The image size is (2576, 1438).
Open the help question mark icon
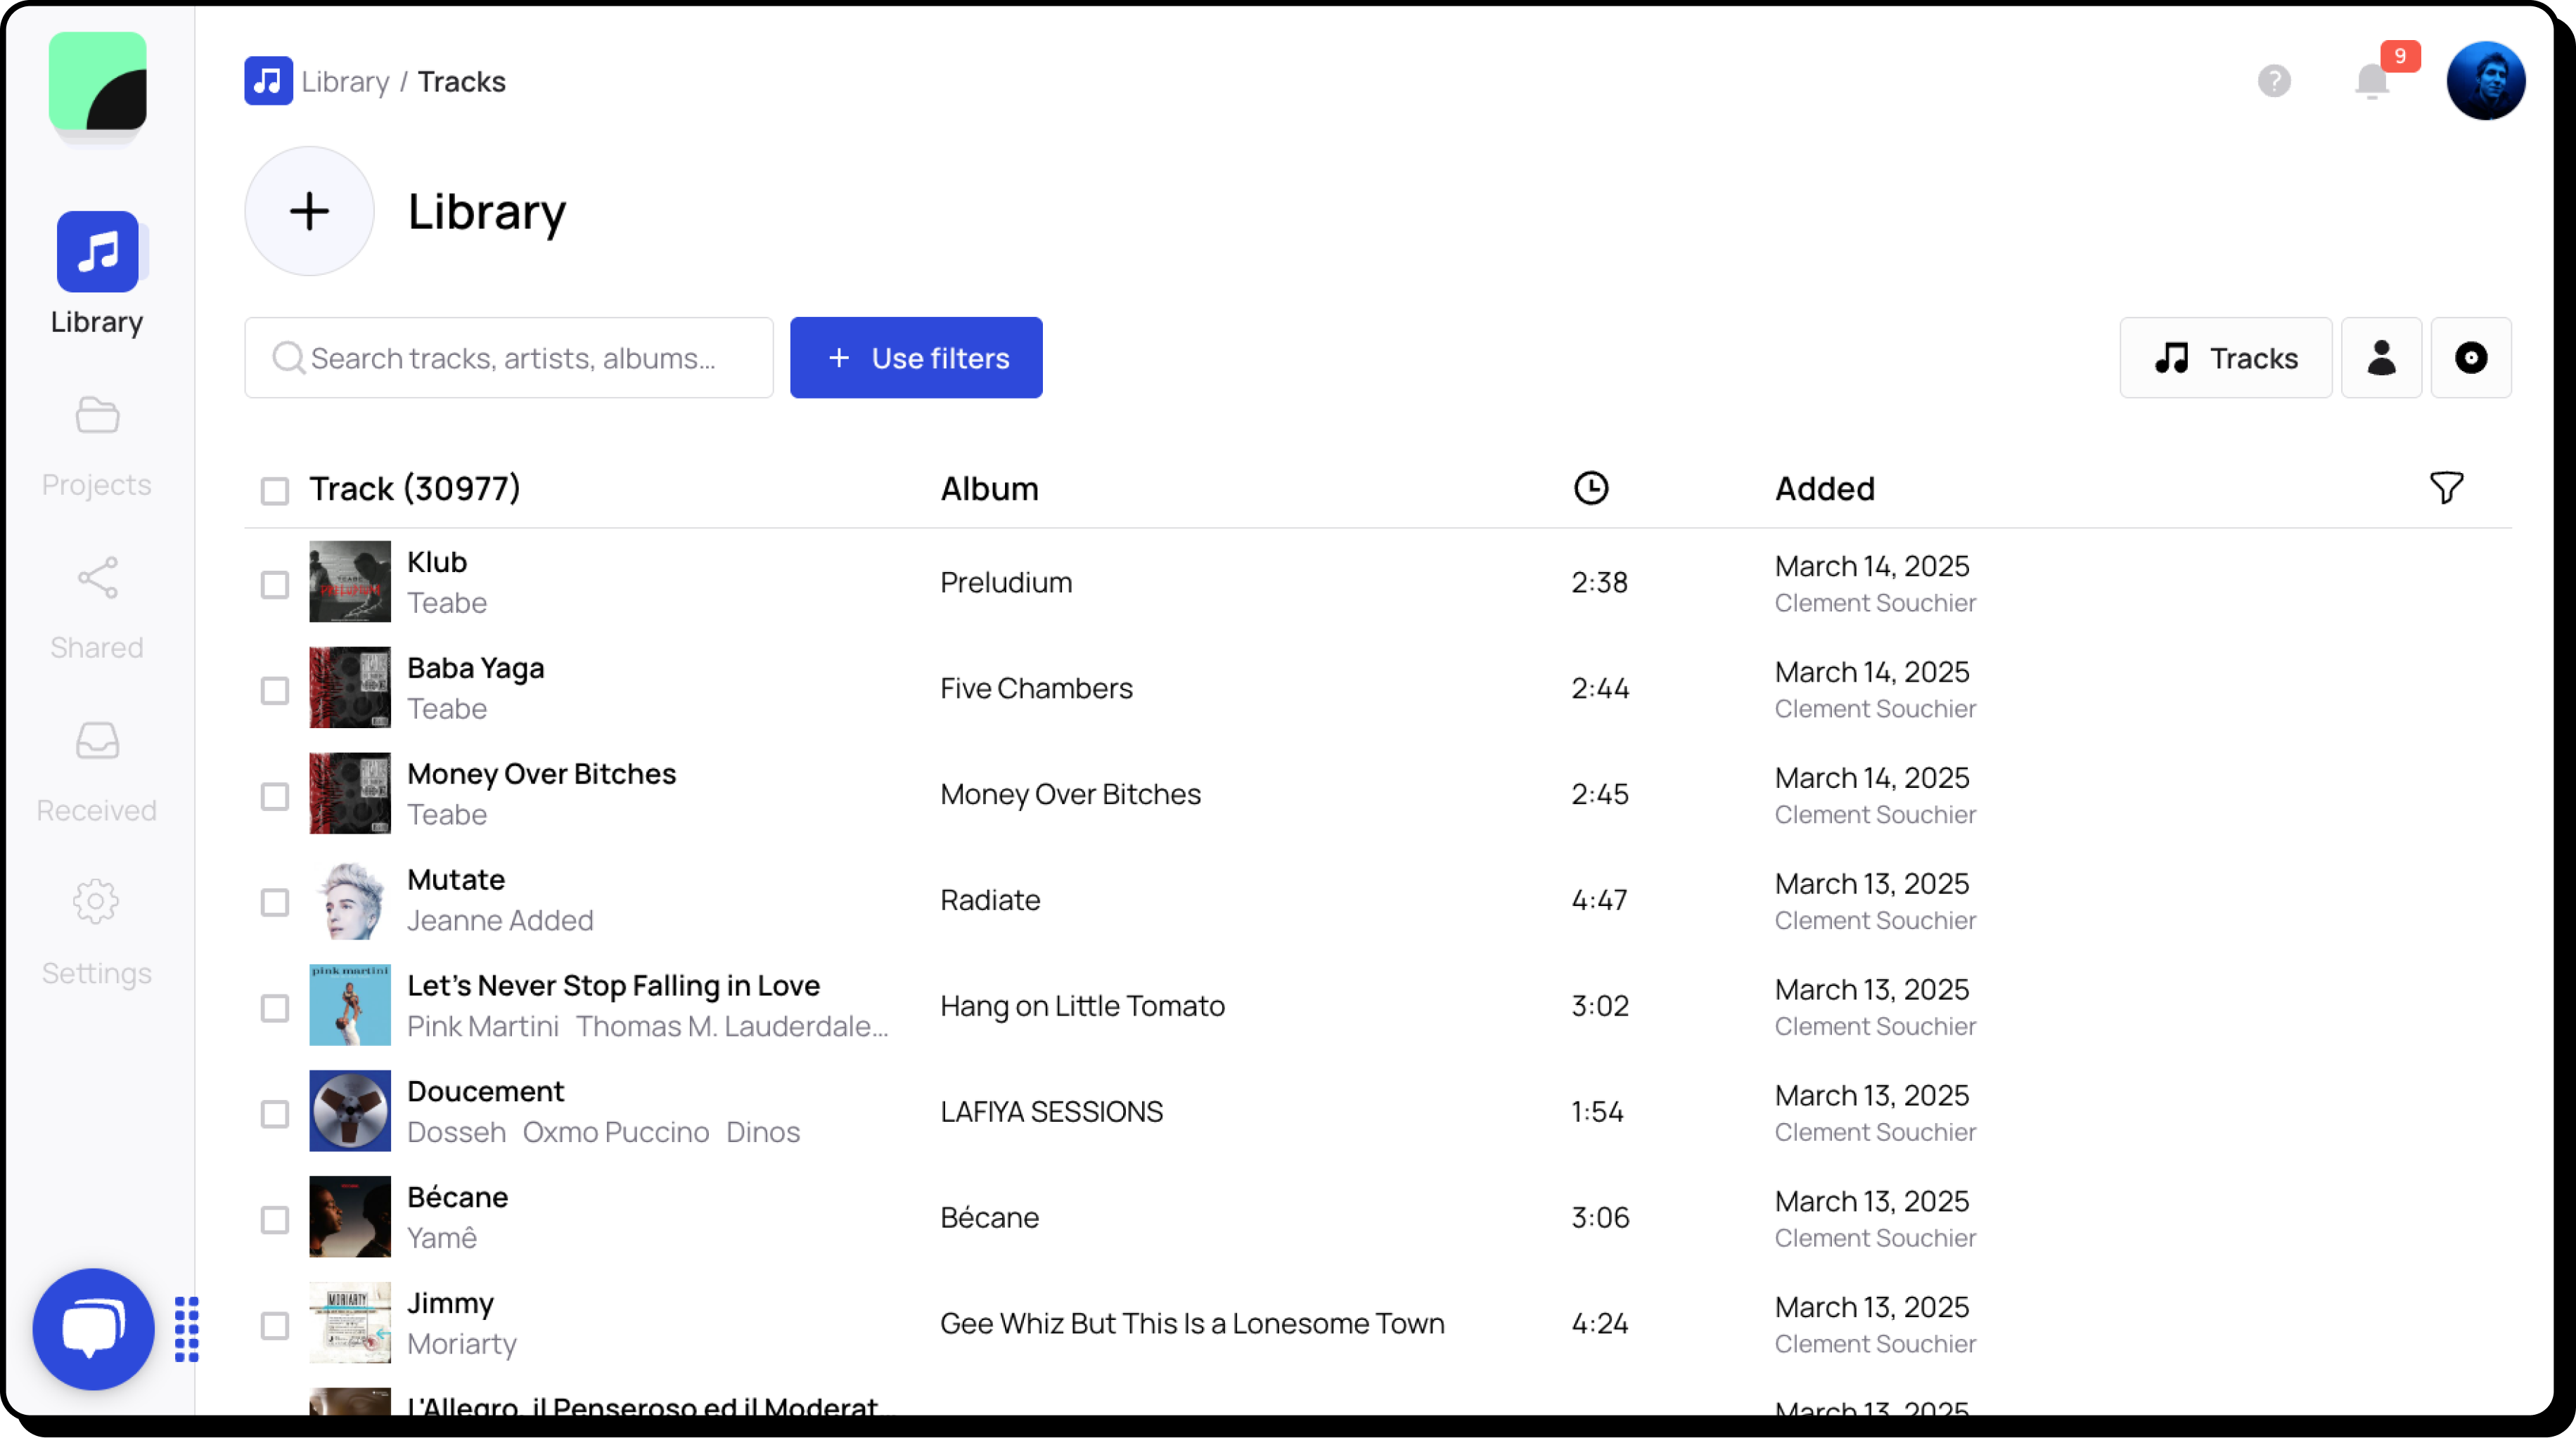point(2274,81)
